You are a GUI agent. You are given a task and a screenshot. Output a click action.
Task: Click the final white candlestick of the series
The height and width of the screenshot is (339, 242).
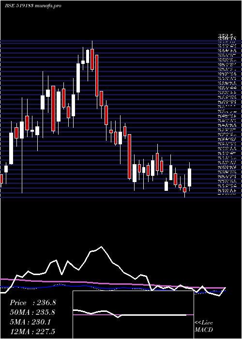tap(190, 177)
